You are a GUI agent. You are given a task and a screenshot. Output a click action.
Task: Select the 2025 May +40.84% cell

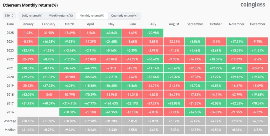[111, 33]
